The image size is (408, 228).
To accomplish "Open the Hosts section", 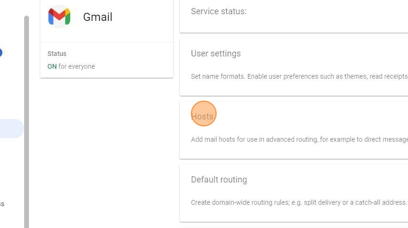I will click(203, 117).
